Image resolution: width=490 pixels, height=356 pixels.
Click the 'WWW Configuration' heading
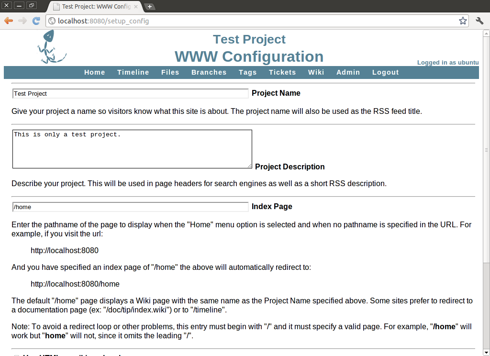249,56
